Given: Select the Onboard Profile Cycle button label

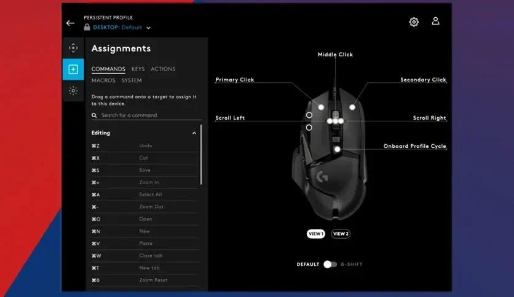Looking at the screenshot, I should 414,146.
